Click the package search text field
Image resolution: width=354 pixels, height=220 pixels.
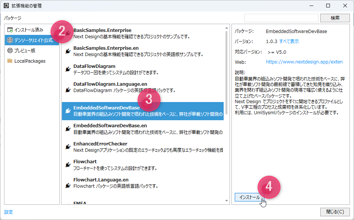coord(281,18)
